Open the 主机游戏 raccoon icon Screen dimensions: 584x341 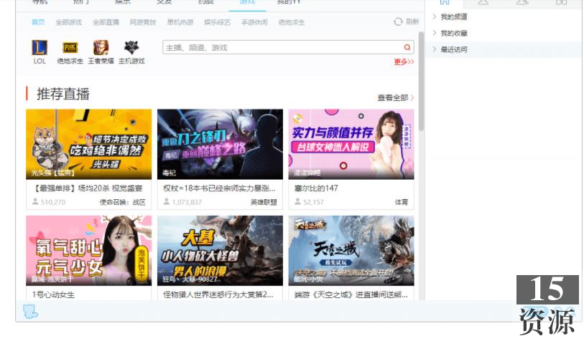(131, 47)
